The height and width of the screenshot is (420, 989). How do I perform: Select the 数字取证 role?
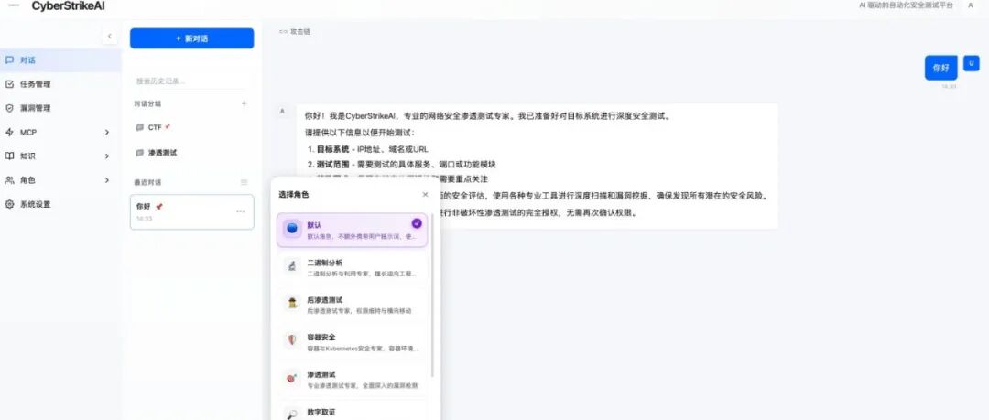(x=352, y=411)
